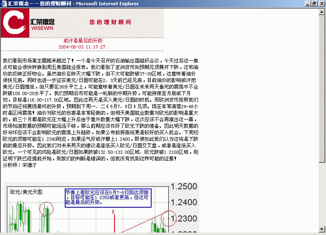Viewport: 326px width, 235px height.
Task: Click the blue annotation box in chart
Action: pyautogui.click(x=108, y=198)
